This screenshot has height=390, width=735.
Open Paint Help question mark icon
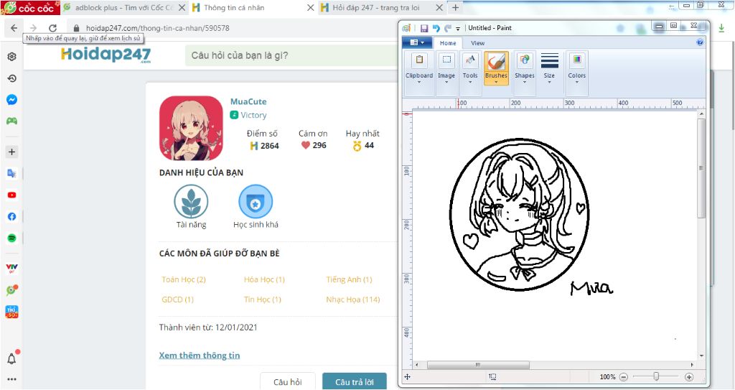[699, 42]
